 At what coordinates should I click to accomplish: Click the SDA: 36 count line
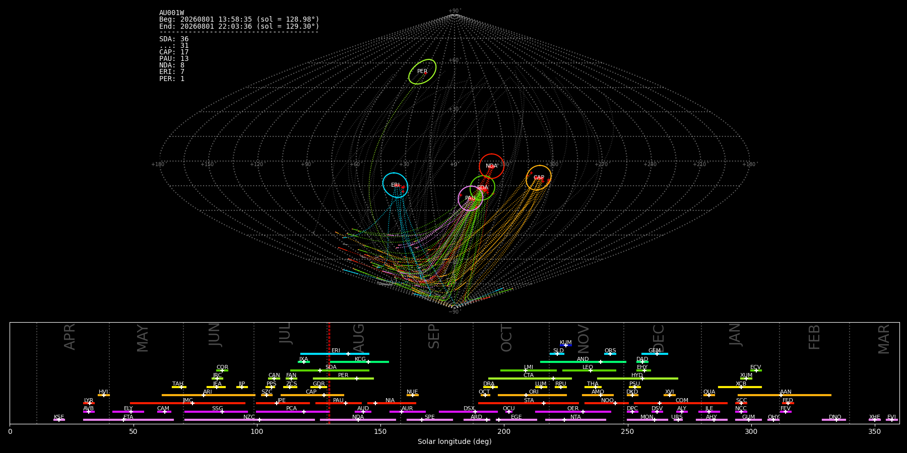174,39
